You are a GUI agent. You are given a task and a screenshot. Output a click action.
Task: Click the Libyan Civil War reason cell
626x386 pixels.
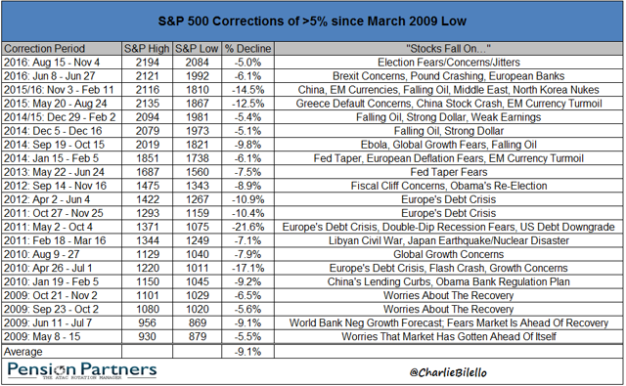pos(448,240)
